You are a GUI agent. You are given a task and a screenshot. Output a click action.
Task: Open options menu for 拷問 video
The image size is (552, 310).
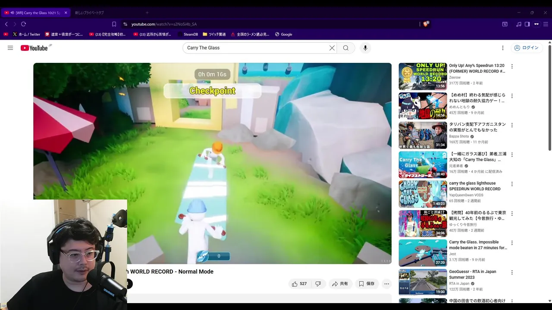[512, 214]
